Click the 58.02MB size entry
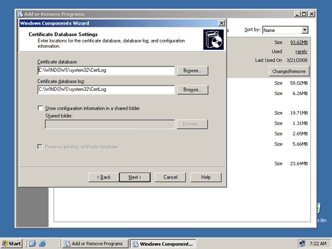Screen dimensions: 332x249 [x=299, y=83]
